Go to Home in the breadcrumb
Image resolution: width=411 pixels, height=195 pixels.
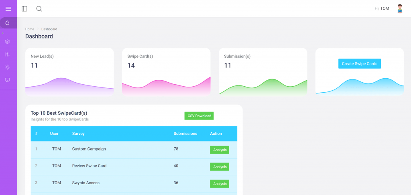29,29
